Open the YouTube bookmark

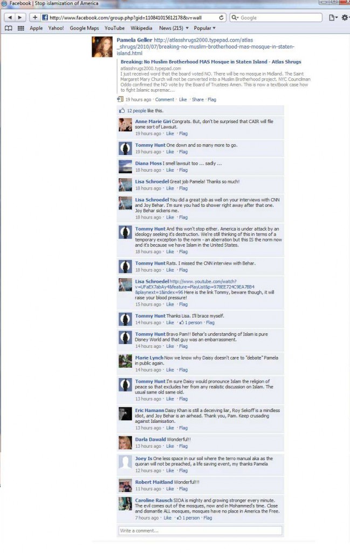point(114,28)
